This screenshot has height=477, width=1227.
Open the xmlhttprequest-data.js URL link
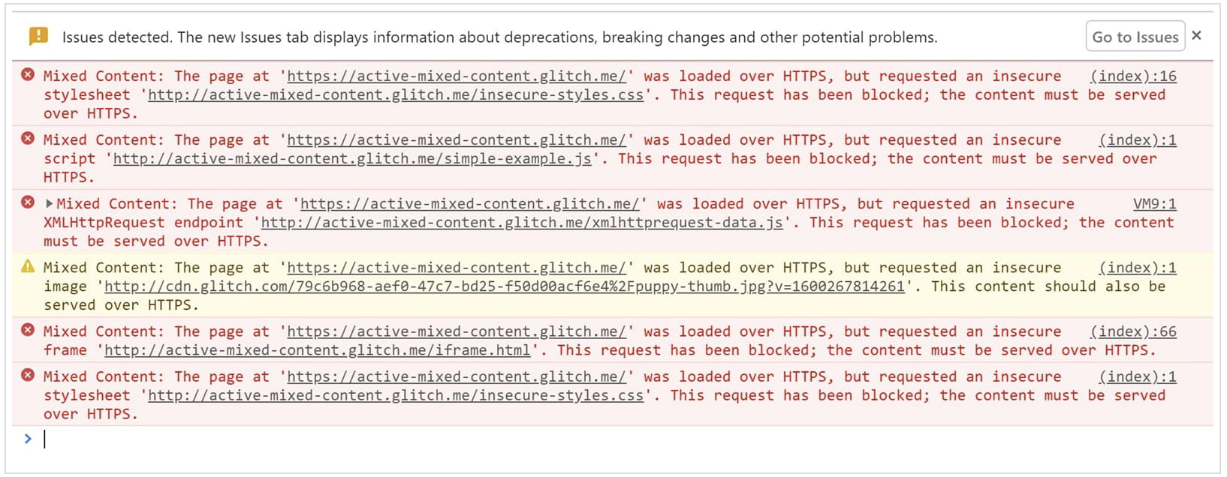[x=522, y=223]
